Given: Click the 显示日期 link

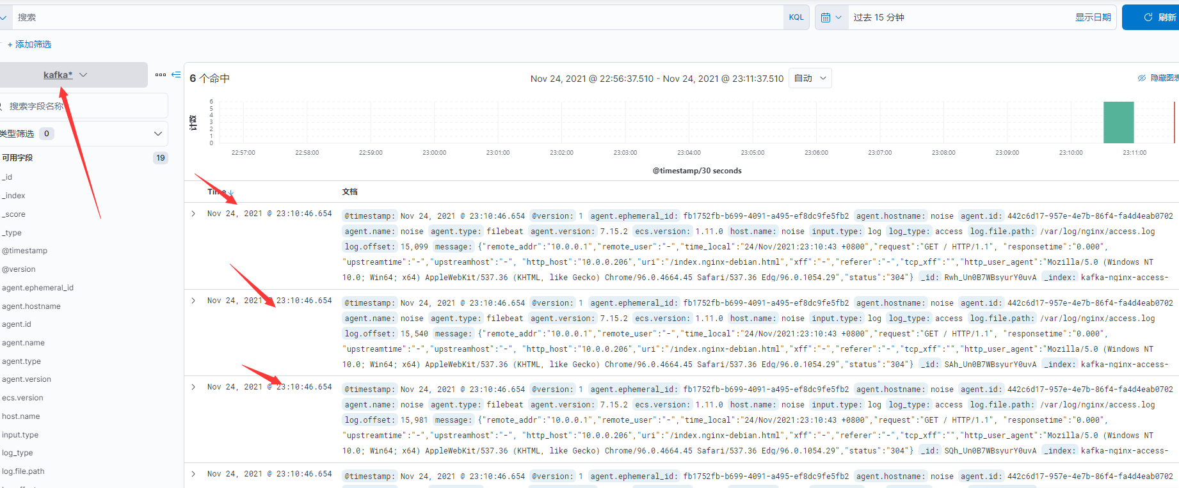Looking at the screenshot, I should pos(1093,17).
